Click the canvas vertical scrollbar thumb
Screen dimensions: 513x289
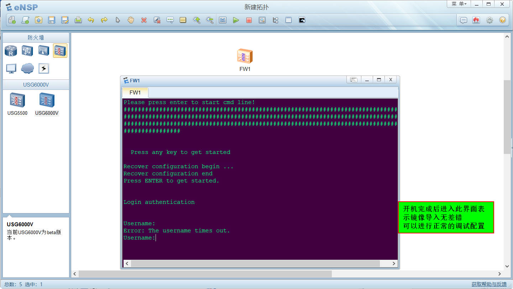[x=507, y=117]
